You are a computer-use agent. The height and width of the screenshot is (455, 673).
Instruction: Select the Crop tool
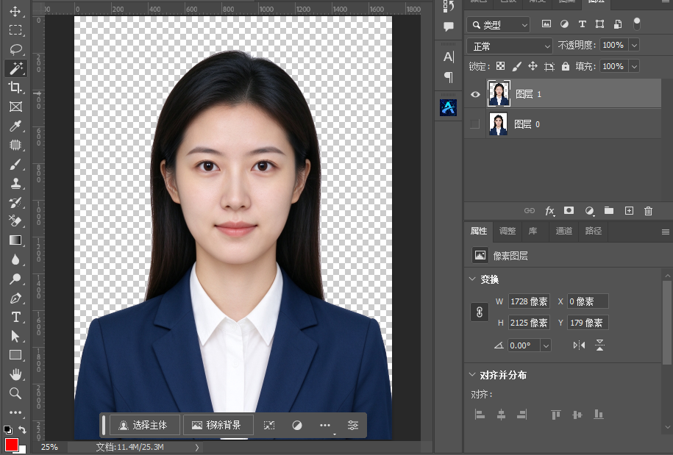[x=15, y=87]
